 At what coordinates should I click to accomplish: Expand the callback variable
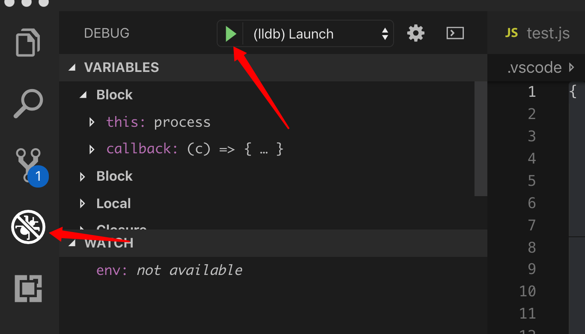[x=92, y=149]
